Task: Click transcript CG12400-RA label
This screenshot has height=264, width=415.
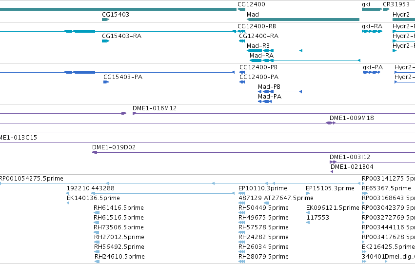Action: [258, 36]
